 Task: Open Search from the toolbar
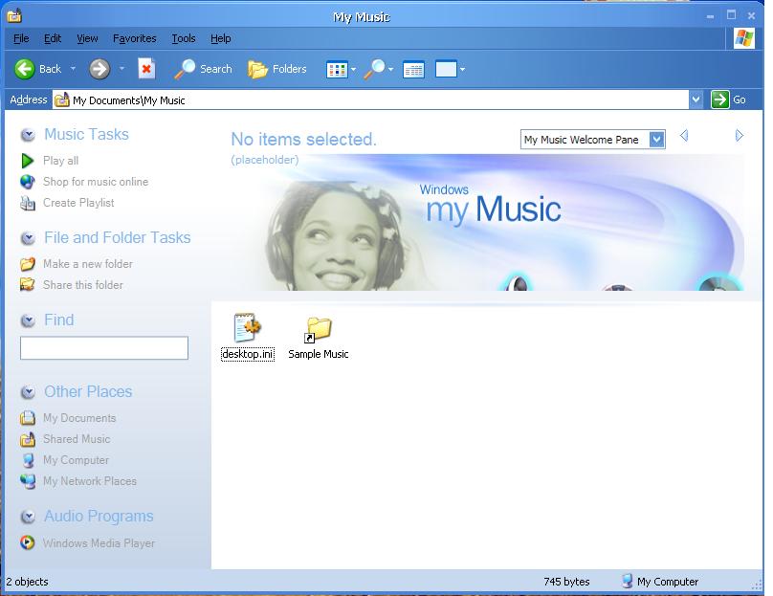click(203, 69)
